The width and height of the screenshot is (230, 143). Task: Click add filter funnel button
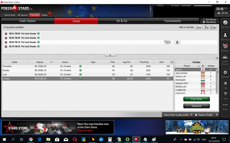click(x=206, y=27)
